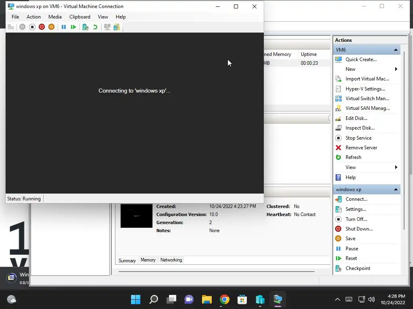Open Hyper-V Settings
413x309 pixels.
click(365, 89)
